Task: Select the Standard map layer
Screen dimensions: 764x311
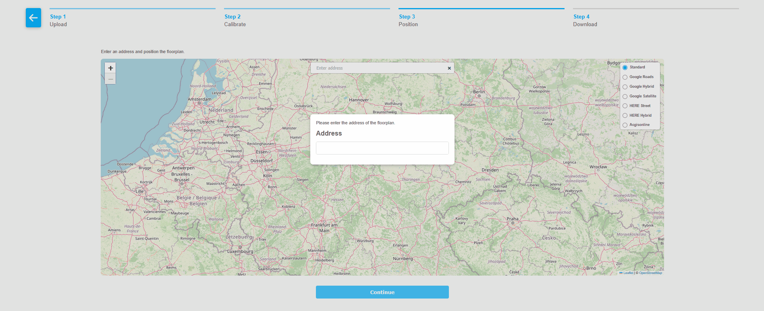Action: click(x=625, y=68)
